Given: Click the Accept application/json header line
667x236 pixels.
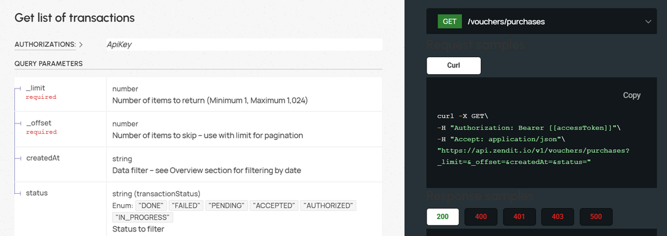Looking at the screenshot, I should click(501, 138).
